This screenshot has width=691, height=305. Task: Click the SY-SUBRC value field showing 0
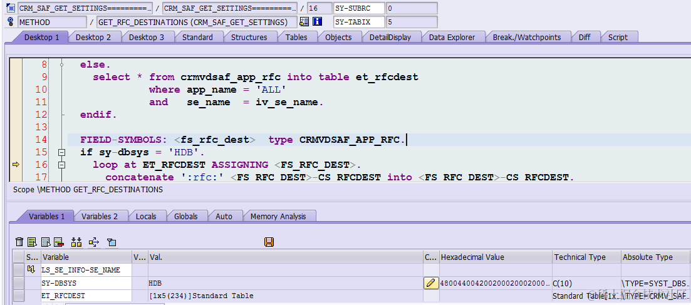click(x=412, y=8)
